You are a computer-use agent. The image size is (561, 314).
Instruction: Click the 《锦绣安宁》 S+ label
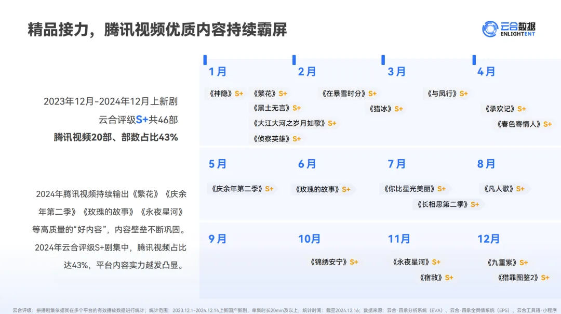tap(333, 262)
